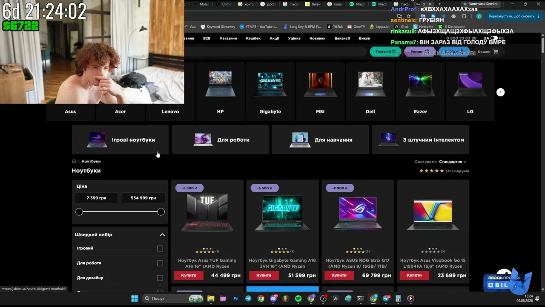Collapse the Швидкий вибір filter section
545x307 pixels.
[162, 235]
